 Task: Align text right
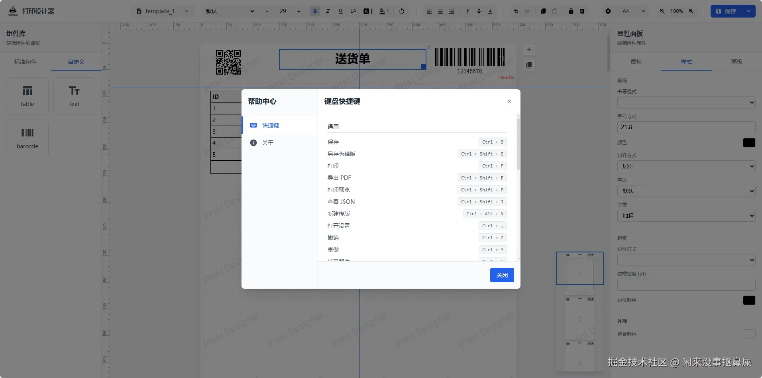(x=452, y=11)
